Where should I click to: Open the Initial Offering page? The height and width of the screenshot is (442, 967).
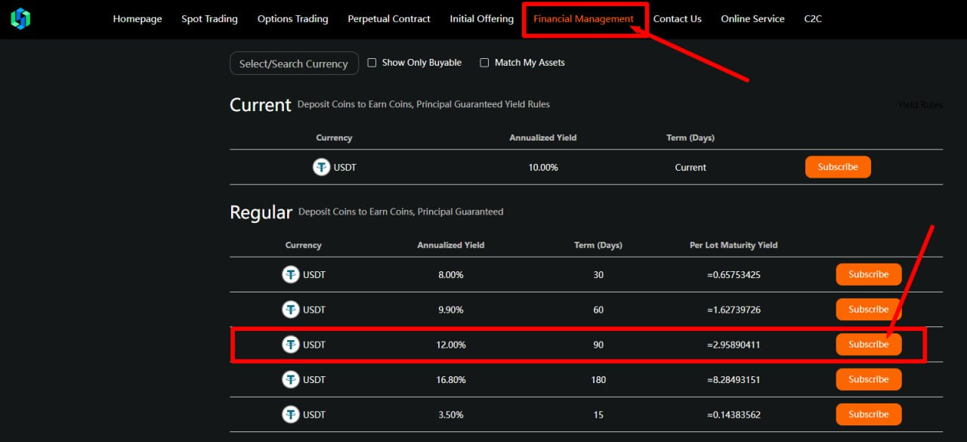click(x=481, y=19)
